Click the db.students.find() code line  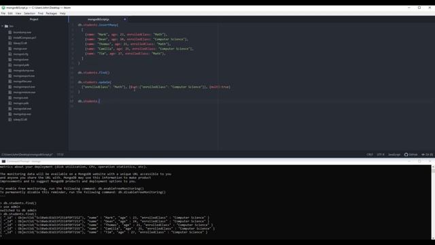94,73
